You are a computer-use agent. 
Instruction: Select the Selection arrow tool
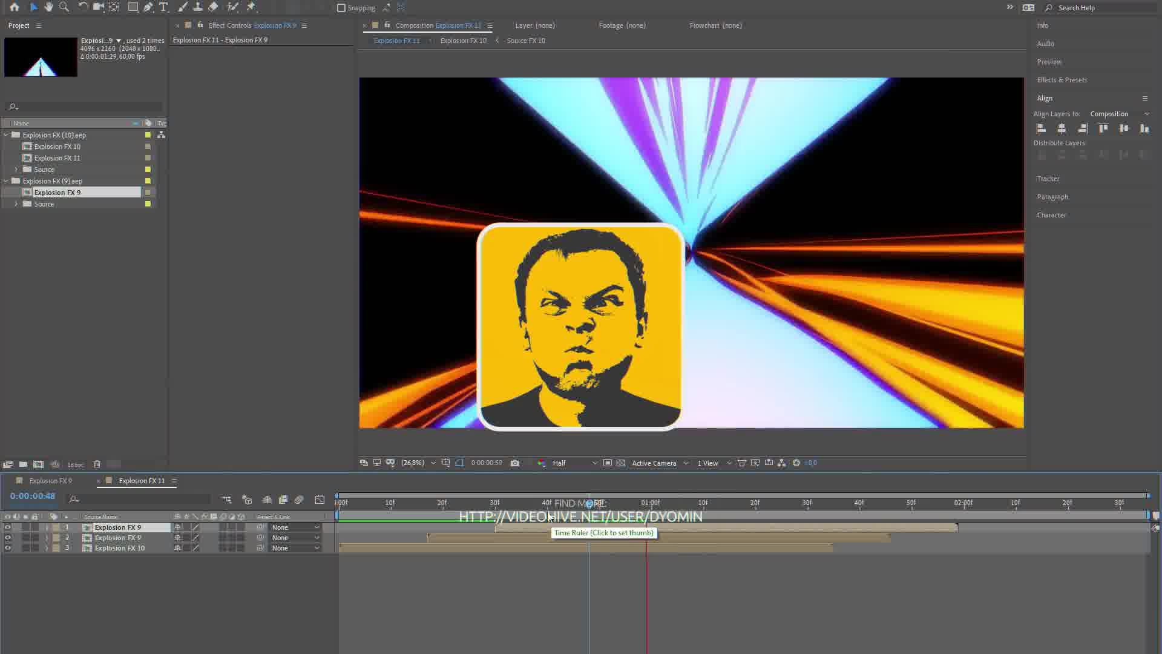pyautogui.click(x=33, y=7)
